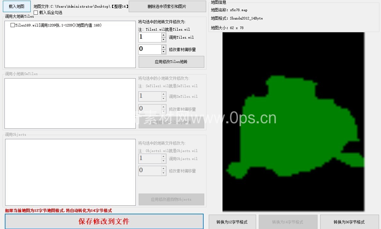Increase the 调用Tiles.wil number spinner
The height and width of the screenshot is (229, 381).
(164, 35)
